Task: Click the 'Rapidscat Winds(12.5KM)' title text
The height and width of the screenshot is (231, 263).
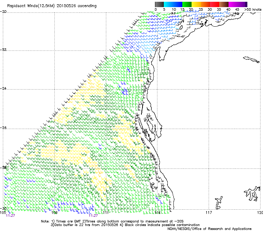Action: 31,6
